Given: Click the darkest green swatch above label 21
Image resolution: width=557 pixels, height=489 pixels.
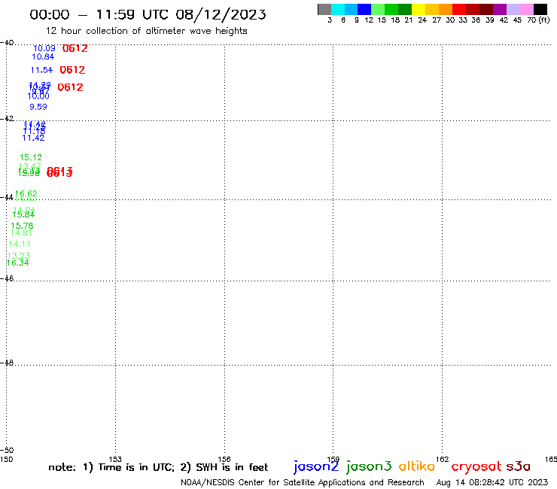Looking at the screenshot, I should [x=405, y=9].
